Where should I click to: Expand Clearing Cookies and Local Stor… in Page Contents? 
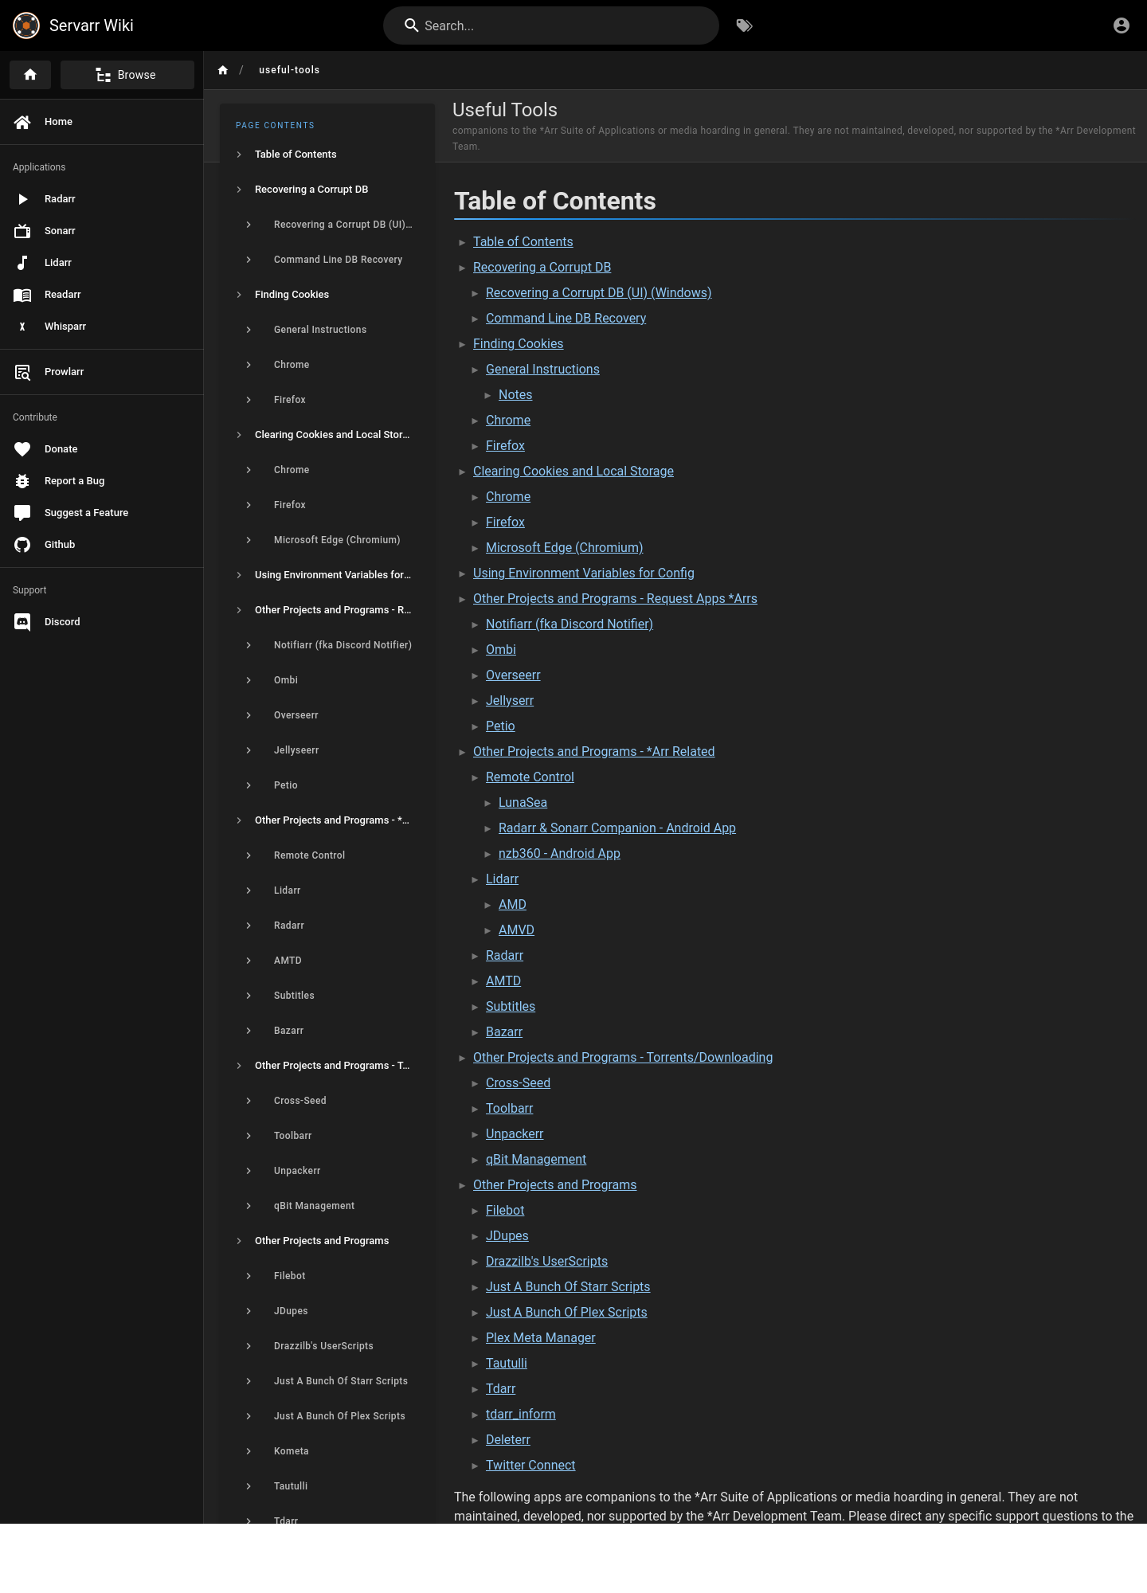coord(327,435)
